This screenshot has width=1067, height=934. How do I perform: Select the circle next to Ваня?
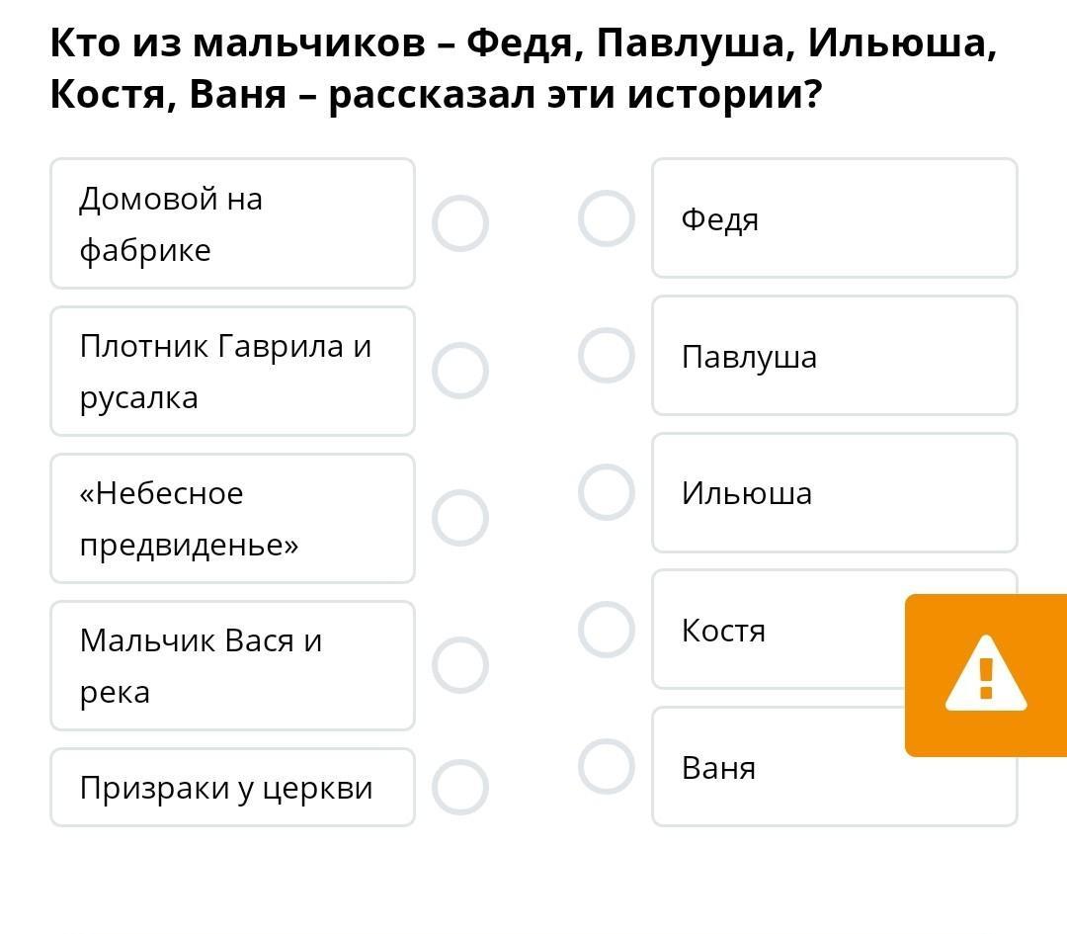(x=606, y=767)
